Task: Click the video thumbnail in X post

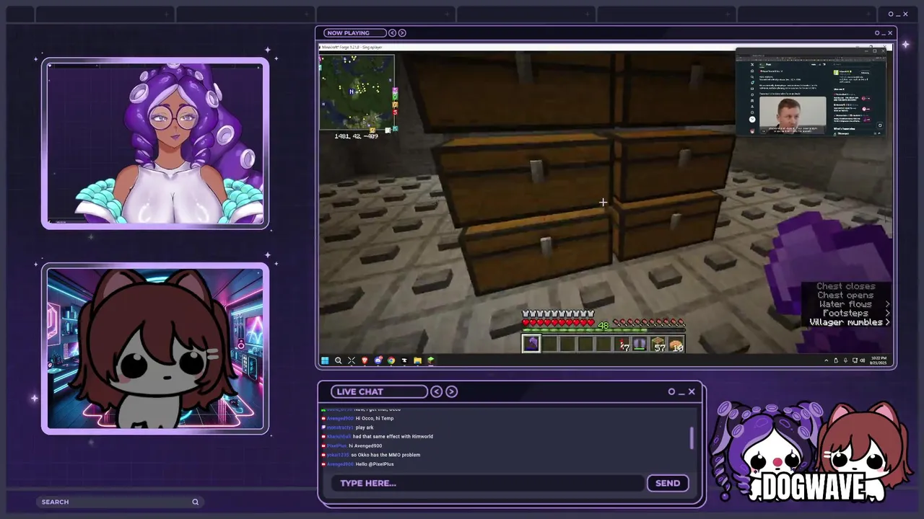Action: pyautogui.click(x=793, y=115)
